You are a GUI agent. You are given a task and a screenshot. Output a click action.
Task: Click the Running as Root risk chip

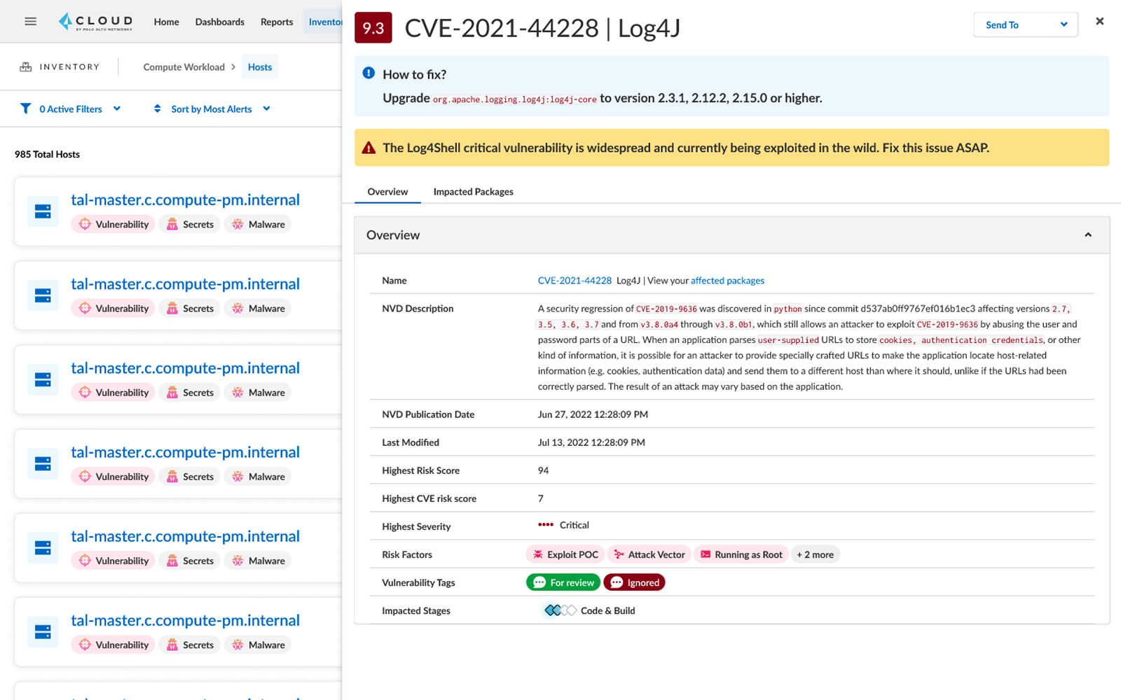[x=741, y=554]
